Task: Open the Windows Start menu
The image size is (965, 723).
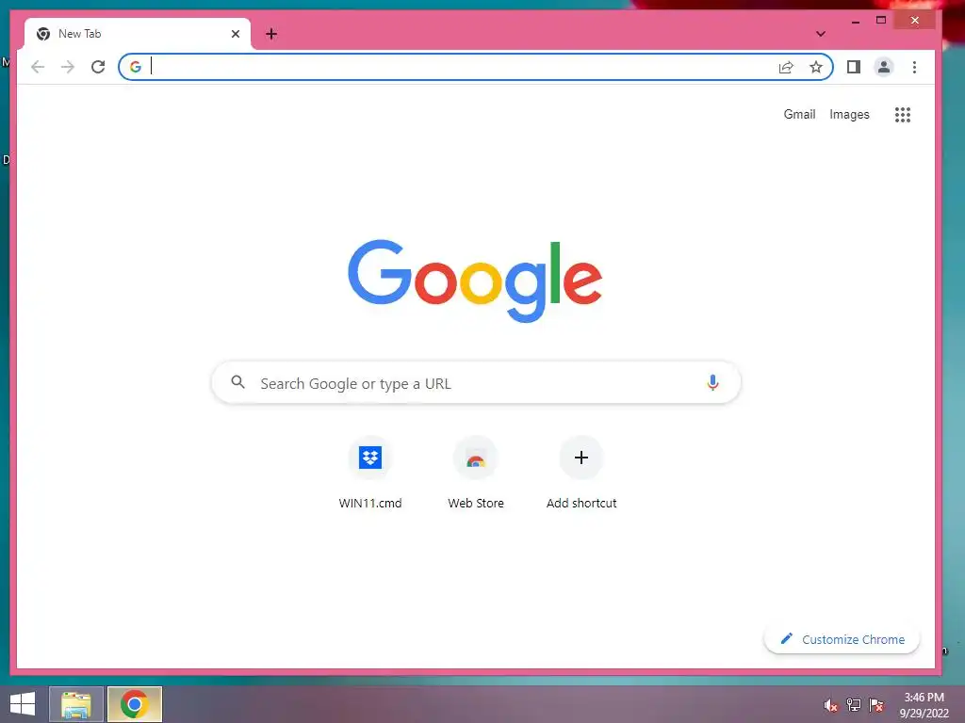Action: (x=23, y=704)
